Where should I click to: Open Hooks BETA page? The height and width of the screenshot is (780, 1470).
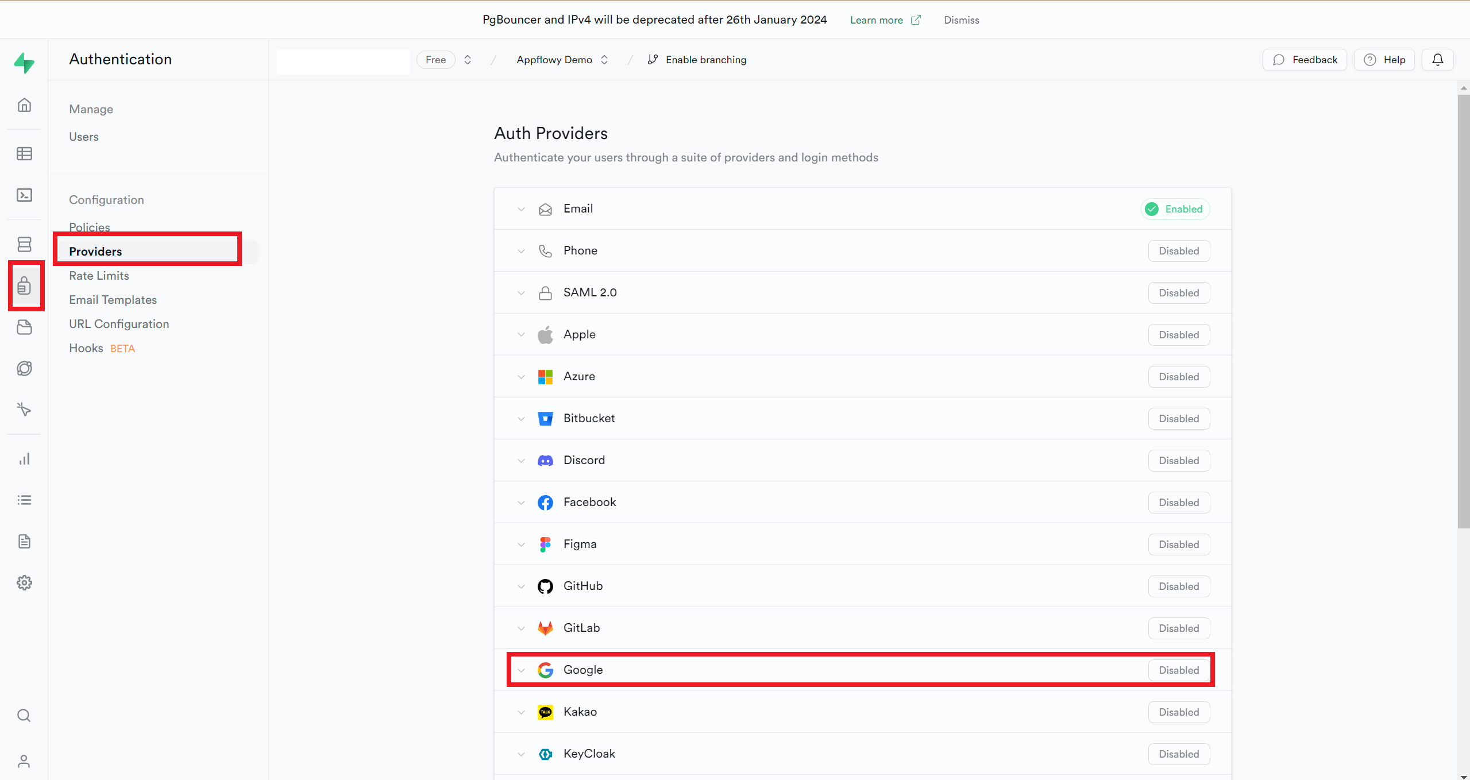[x=102, y=348]
